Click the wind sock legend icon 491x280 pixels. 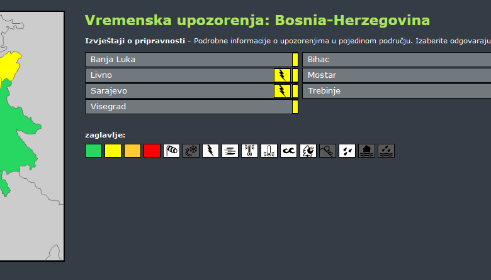pos(171,151)
